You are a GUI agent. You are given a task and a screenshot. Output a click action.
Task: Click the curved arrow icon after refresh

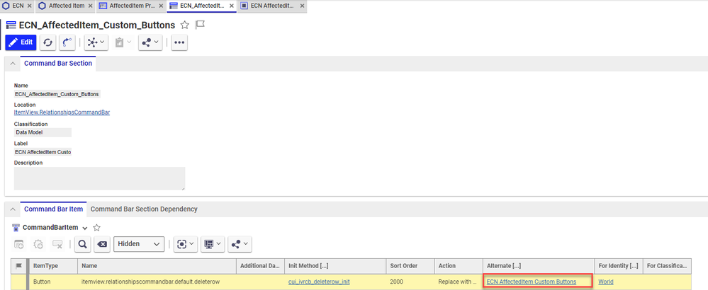pos(67,42)
